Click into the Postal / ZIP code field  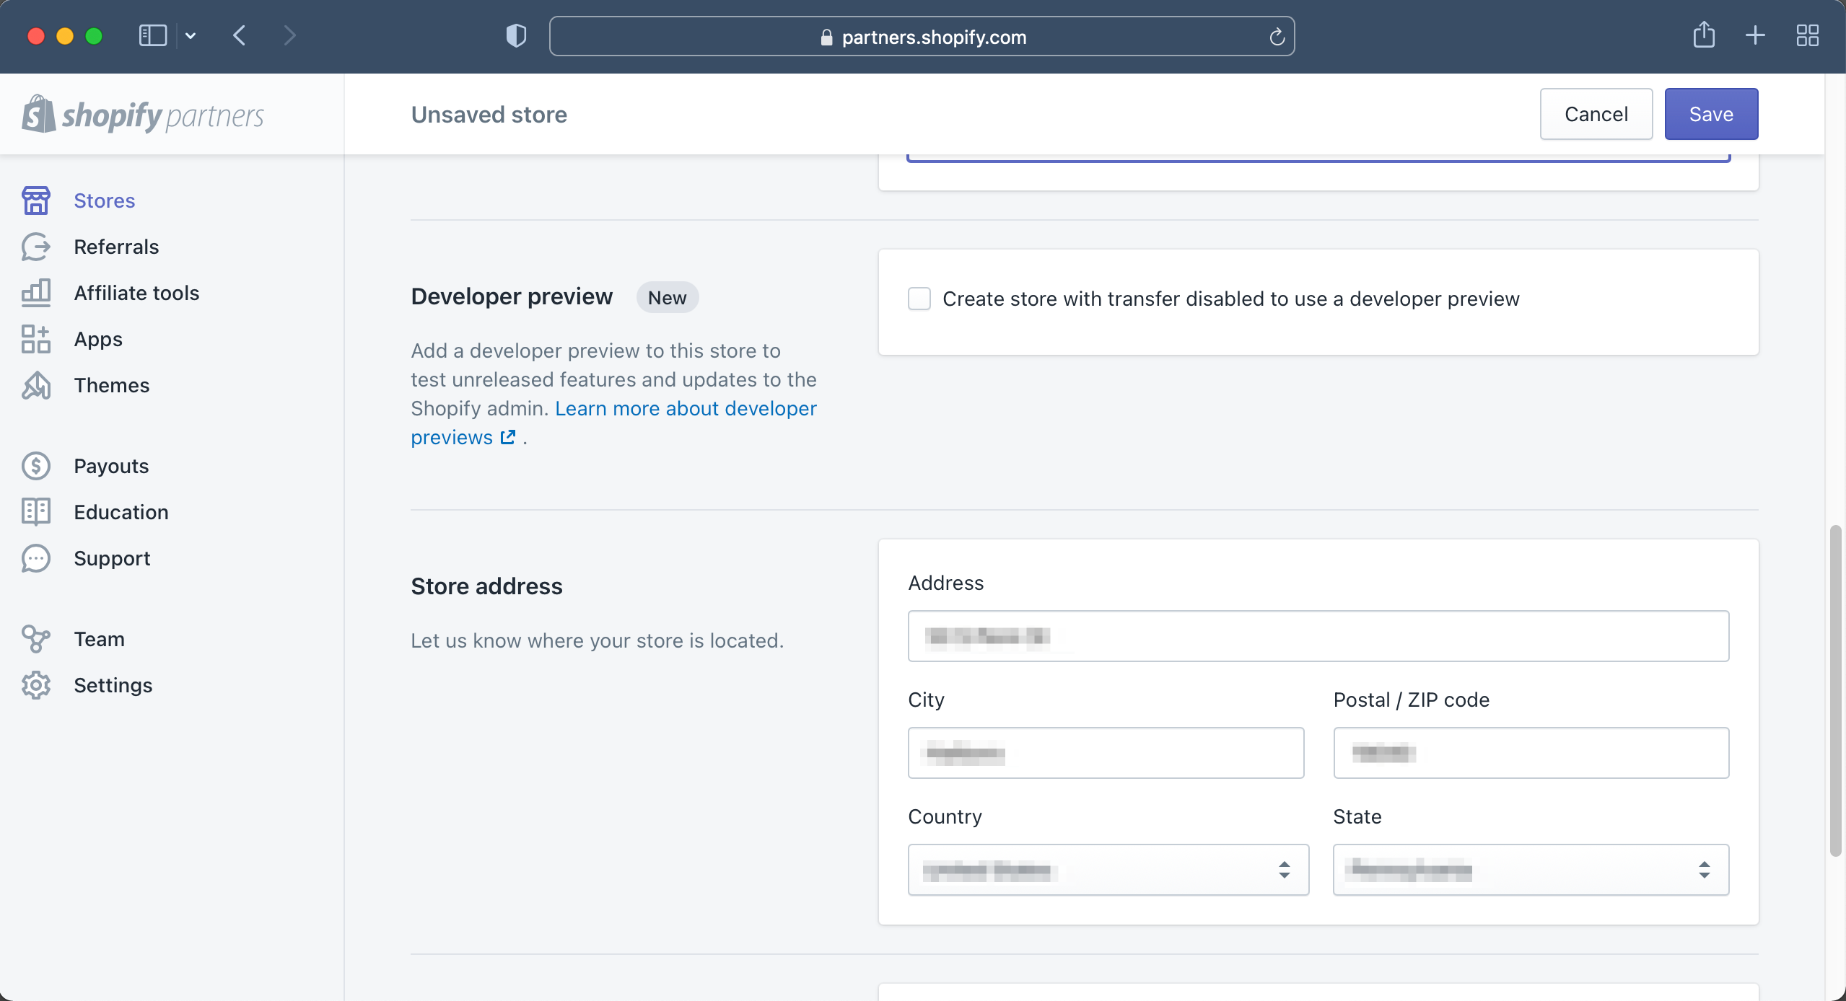1531,753
